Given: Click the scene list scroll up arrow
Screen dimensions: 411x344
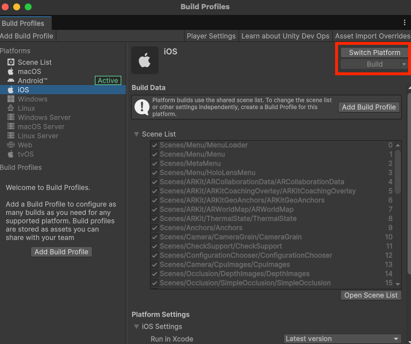Looking at the screenshot, I should [x=398, y=145].
